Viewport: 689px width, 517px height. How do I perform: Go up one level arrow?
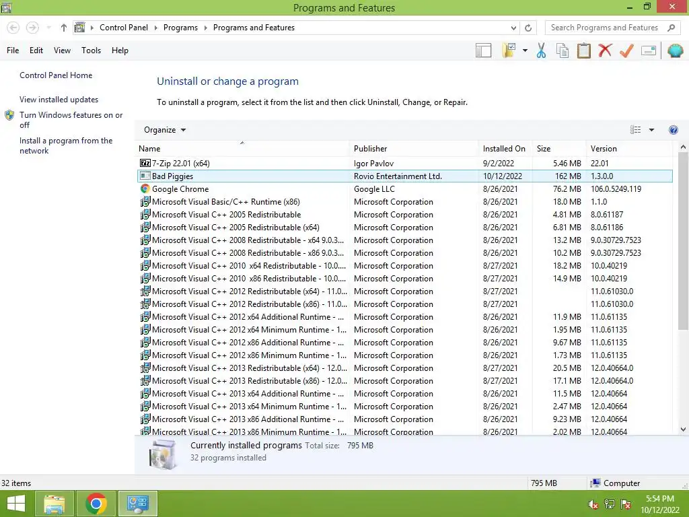64,28
